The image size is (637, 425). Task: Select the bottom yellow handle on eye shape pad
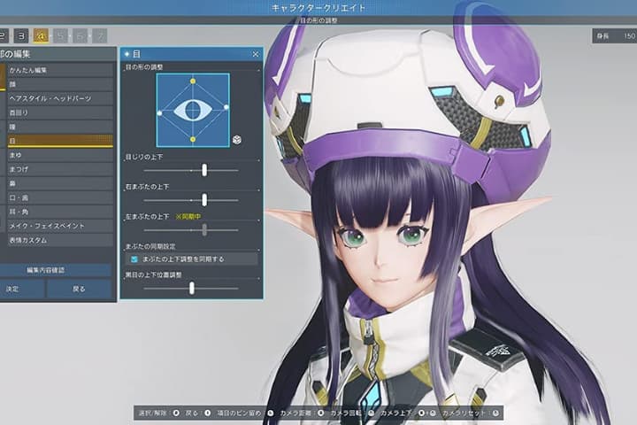pyautogui.click(x=193, y=140)
